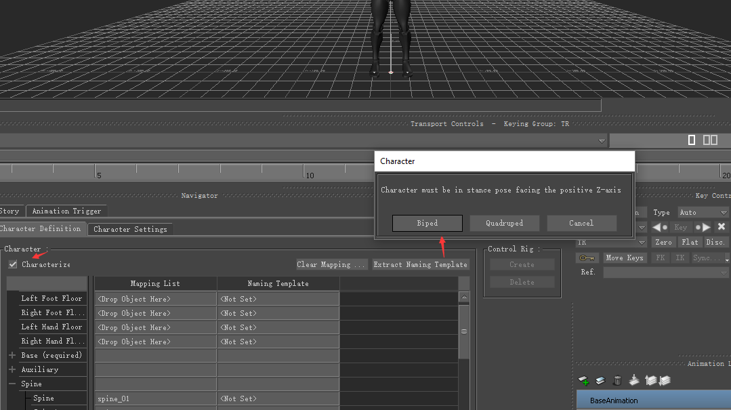Click the mapping list vertical scrollbar
731x410 pixels.
tap(464, 331)
